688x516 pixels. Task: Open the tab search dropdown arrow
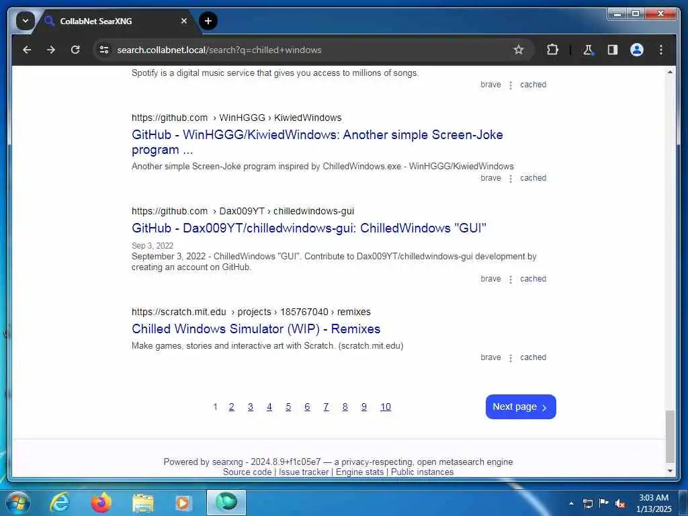coord(26,21)
